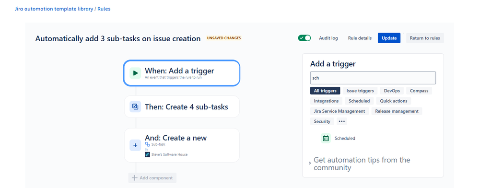The width and height of the screenshot is (479, 188).
Task: Open Jira automation template library breadcrumb
Action: (x=54, y=9)
